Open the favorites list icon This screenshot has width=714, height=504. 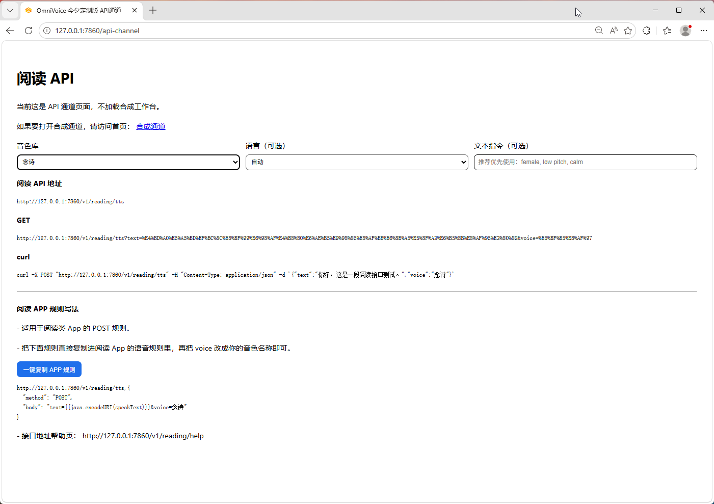click(667, 31)
